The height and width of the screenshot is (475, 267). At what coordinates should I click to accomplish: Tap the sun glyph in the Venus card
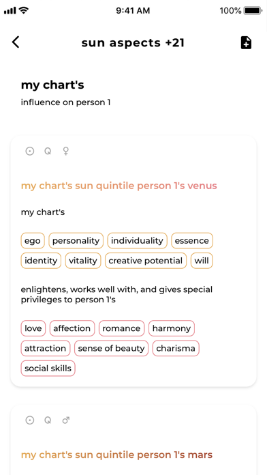pos(30,151)
